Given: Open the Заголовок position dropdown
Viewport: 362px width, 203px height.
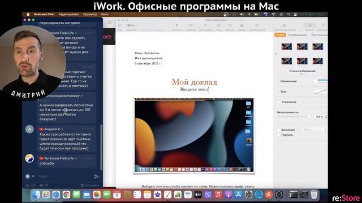Looking at the screenshot, I should [314, 130].
